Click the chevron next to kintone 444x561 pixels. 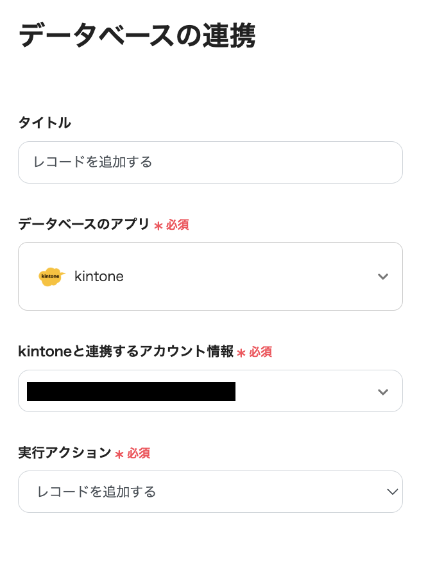[x=383, y=276]
